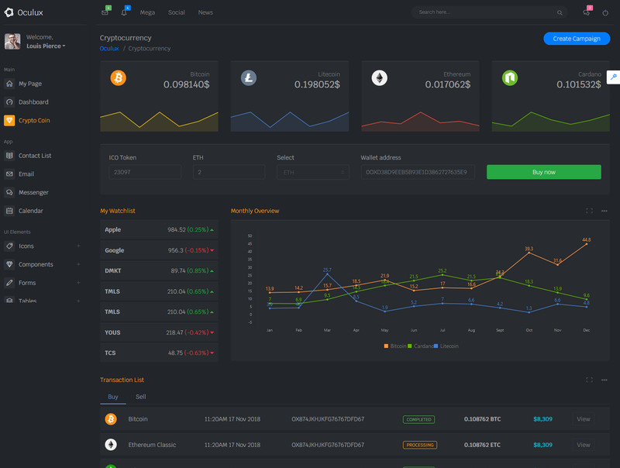620x468 pixels.
Task: Open Monthly Overview more options menu
Action: point(604,211)
